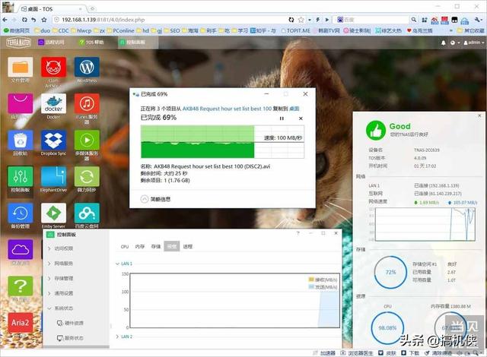The height and width of the screenshot is (357, 487).
Task: Open the green question mark help icon
Action: coord(21,286)
